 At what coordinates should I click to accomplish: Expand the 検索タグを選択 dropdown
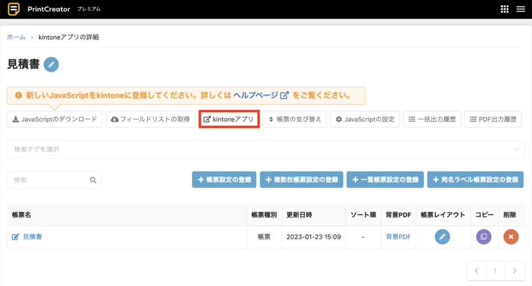(265, 149)
